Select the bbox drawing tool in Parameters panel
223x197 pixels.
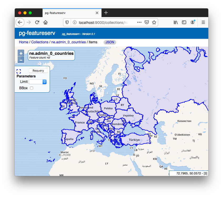[18, 71]
